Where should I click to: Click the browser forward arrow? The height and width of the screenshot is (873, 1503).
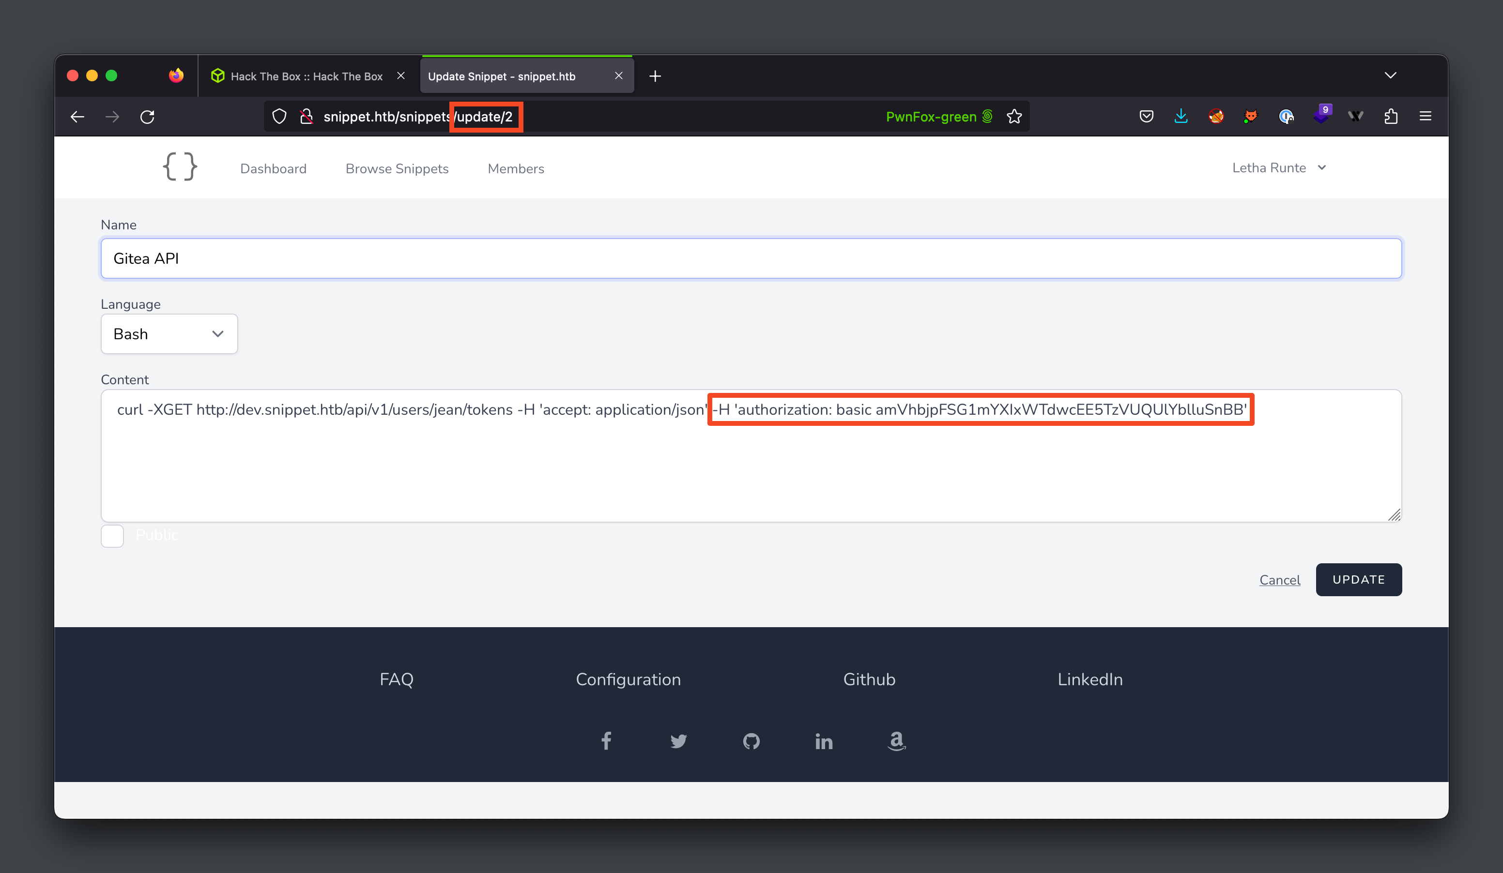[x=112, y=117]
